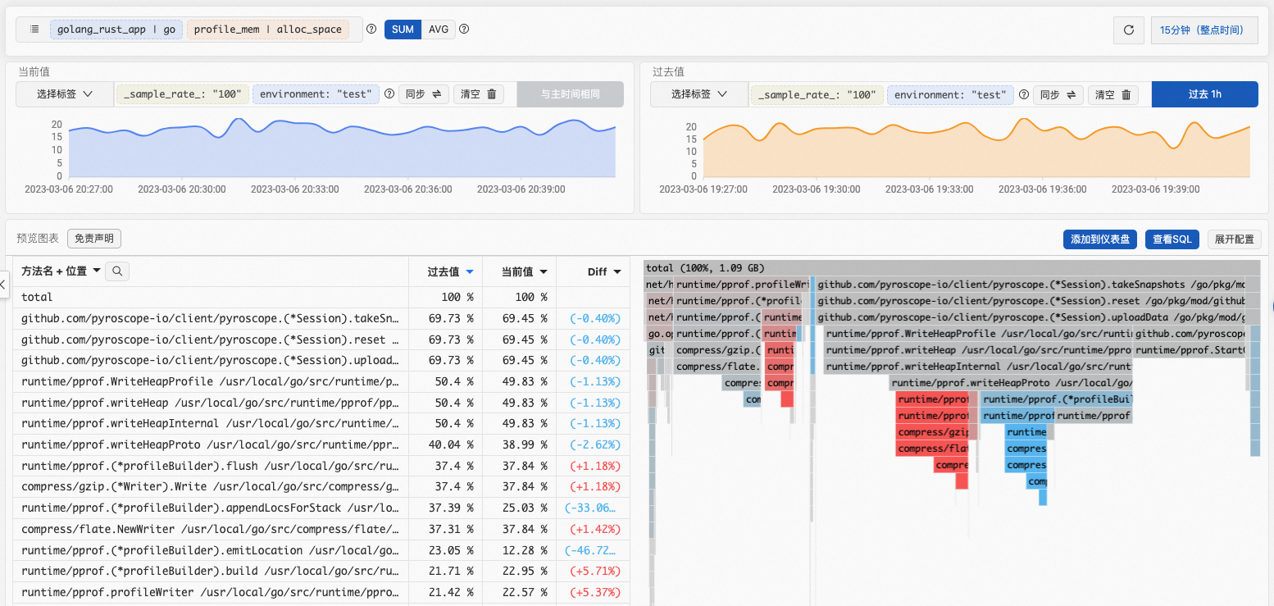Click the (+5.71%) diff value
Viewport: 1274px width, 606px height.
595,571
